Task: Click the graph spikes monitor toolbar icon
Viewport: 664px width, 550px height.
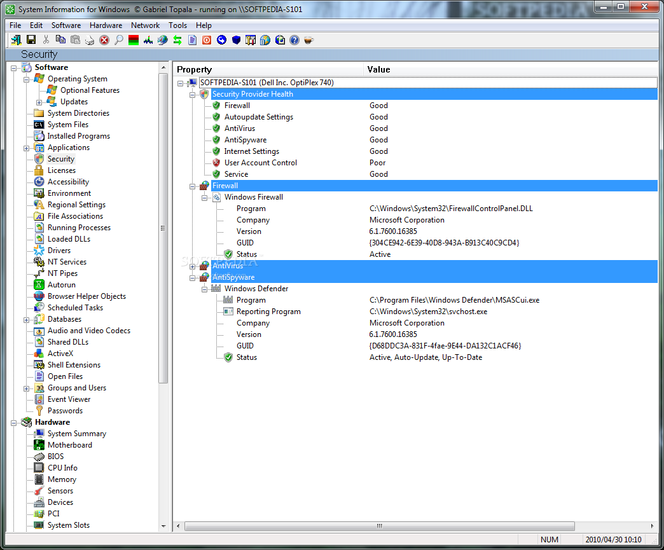Action: tap(148, 40)
